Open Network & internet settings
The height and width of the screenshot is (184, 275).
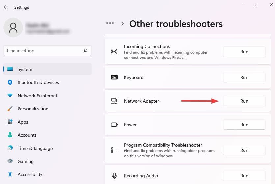point(47,96)
